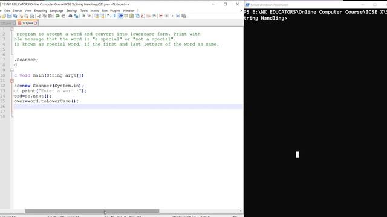Click the horizontal scrollbar right arrow
Image resolution: width=387 pixels, height=217 pixels.
tap(241, 211)
